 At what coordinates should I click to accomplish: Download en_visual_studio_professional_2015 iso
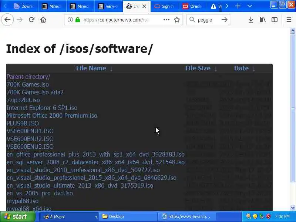click(x=91, y=178)
